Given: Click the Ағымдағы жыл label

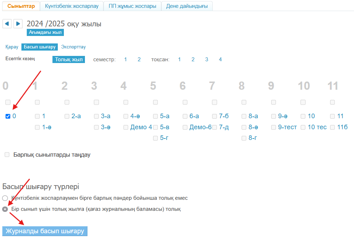Looking at the screenshot, I should click(x=45, y=32).
